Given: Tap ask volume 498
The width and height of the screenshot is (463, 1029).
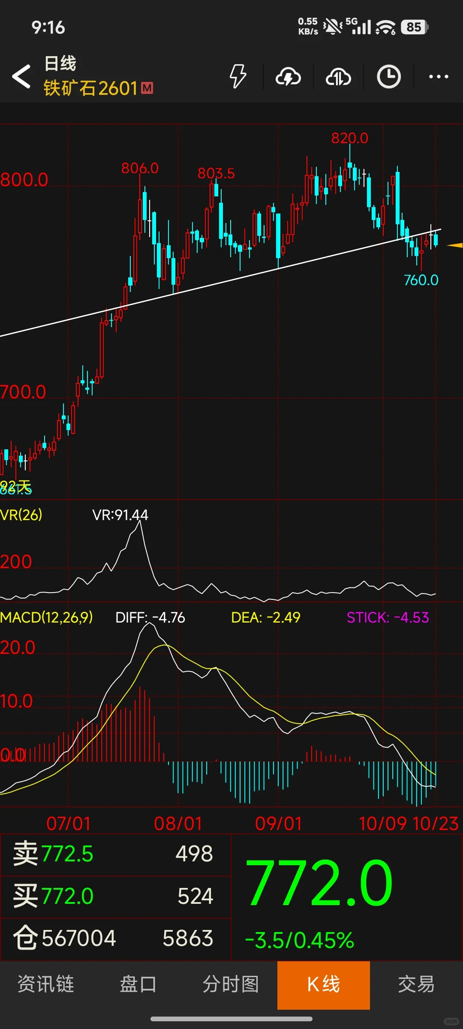Looking at the screenshot, I should [x=194, y=854].
